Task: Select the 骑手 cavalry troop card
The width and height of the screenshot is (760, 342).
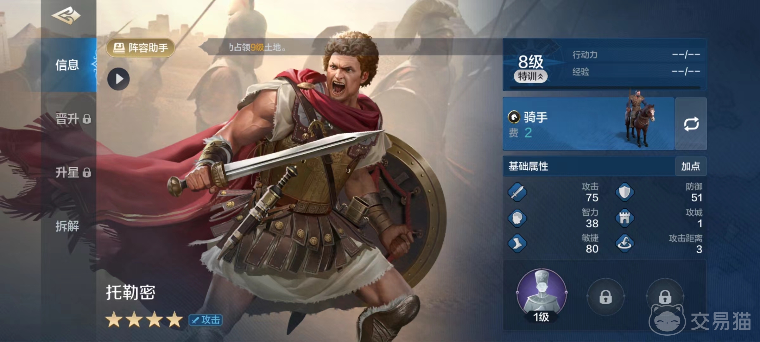Action: pos(588,124)
